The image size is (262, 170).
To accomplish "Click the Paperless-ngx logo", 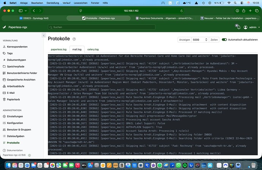I will pyautogui.click(x=15, y=27).
